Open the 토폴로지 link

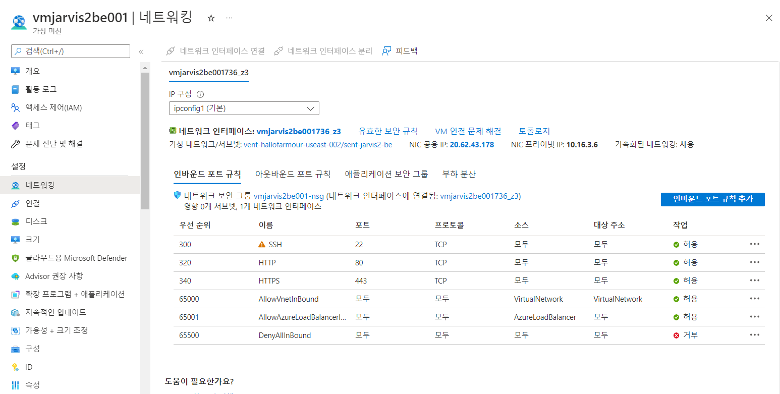(534, 131)
